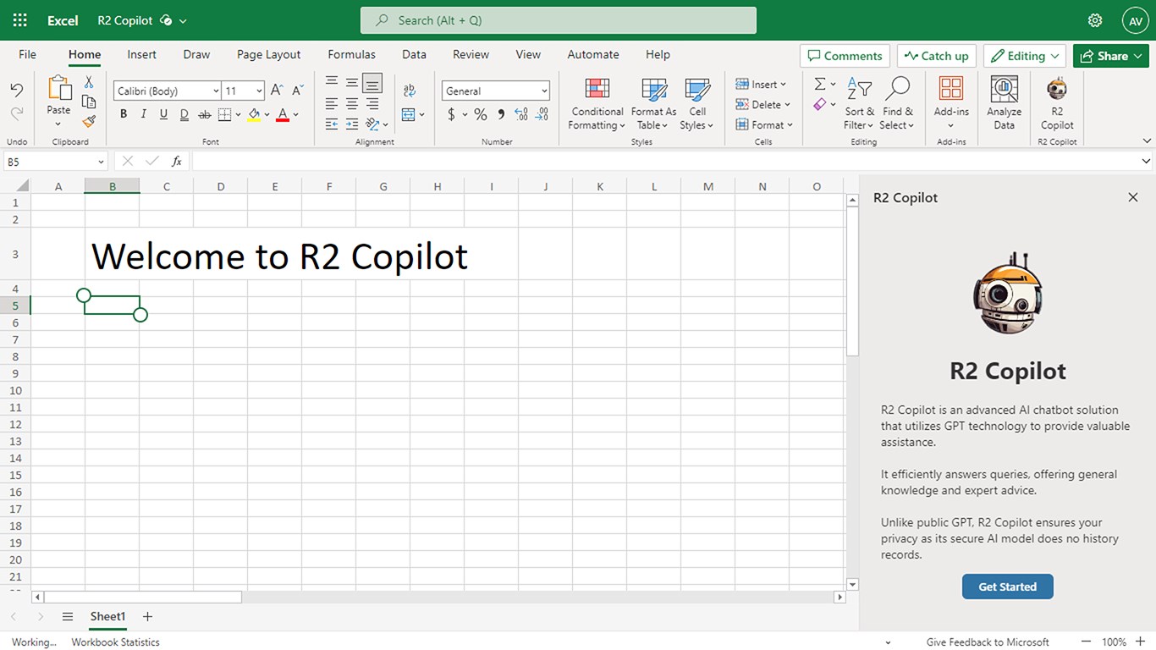Increase the font size

[277, 91]
